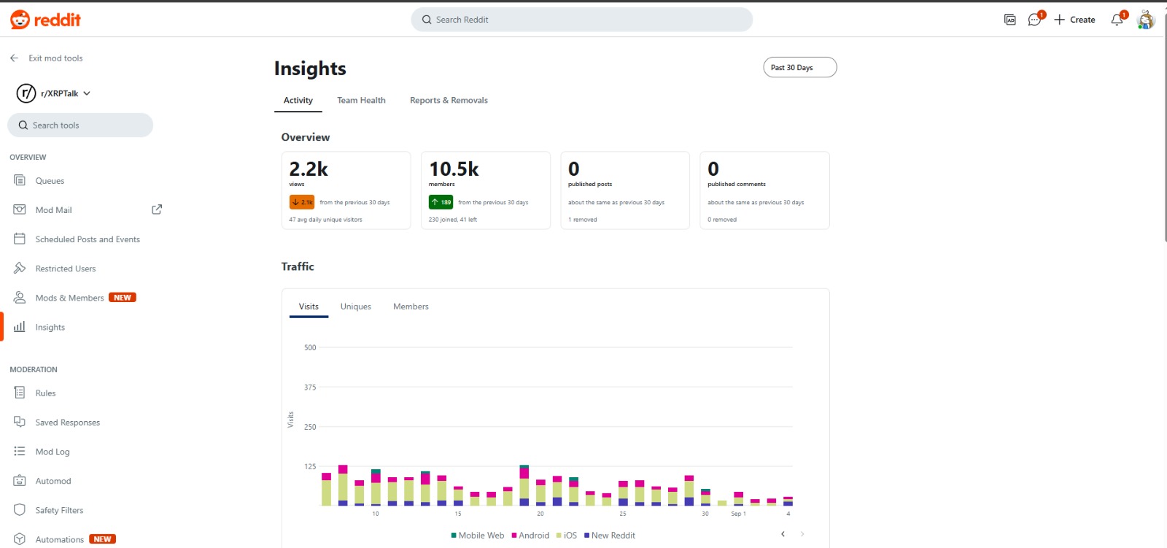Select Mod Mail text in sidebar
Image resolution: width=1167 pixels, height=548 pixels.
pos(53,210)
